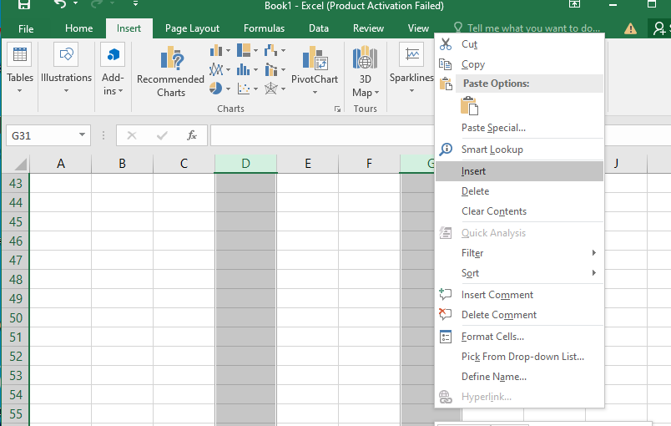Open the Formulas ribbon tab
Viewport: 671px width, 426px height.
264,28
